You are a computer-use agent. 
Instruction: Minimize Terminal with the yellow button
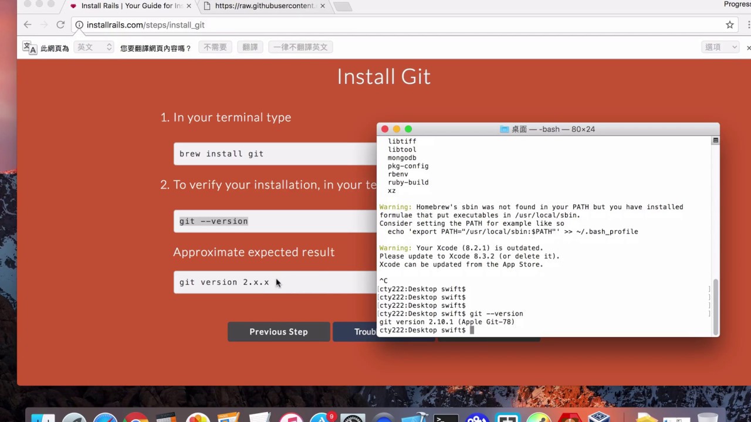coord(397,129)
